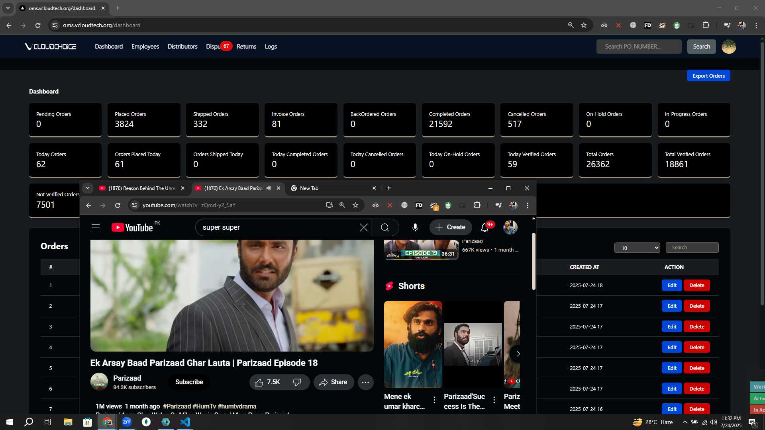
Task: Open Dashboard nav item
Action: click(109, 47)
